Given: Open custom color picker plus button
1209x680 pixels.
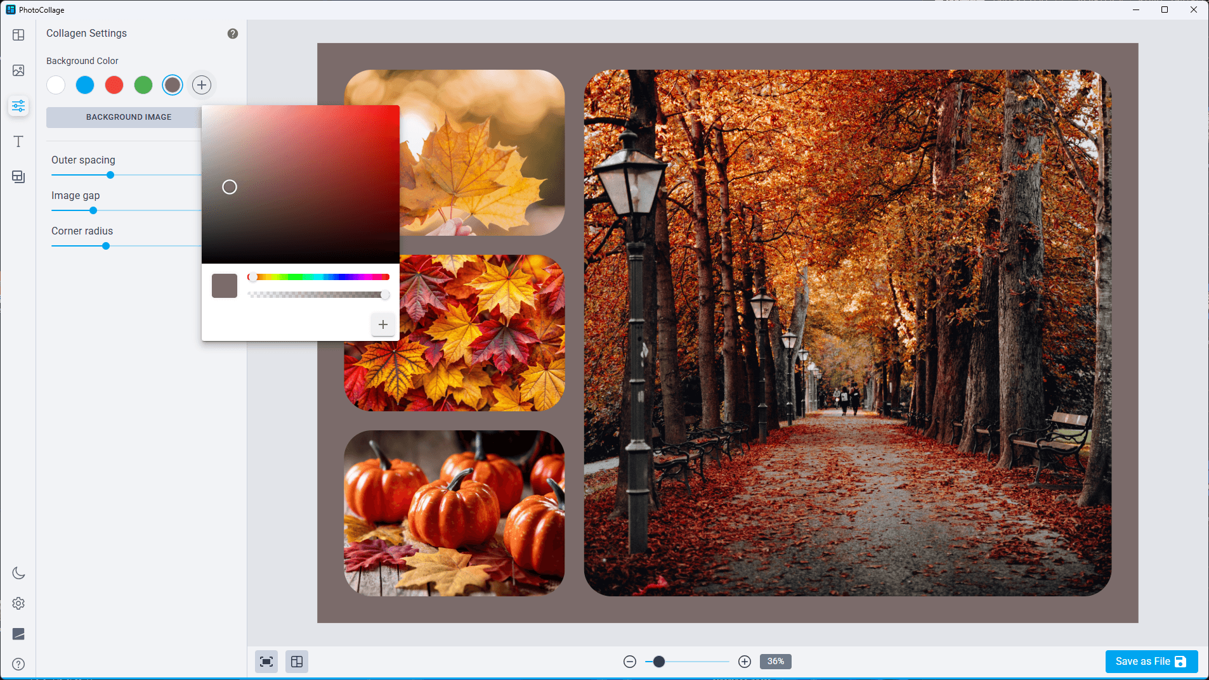Looking at the screenshot, I should pos(202,85).
